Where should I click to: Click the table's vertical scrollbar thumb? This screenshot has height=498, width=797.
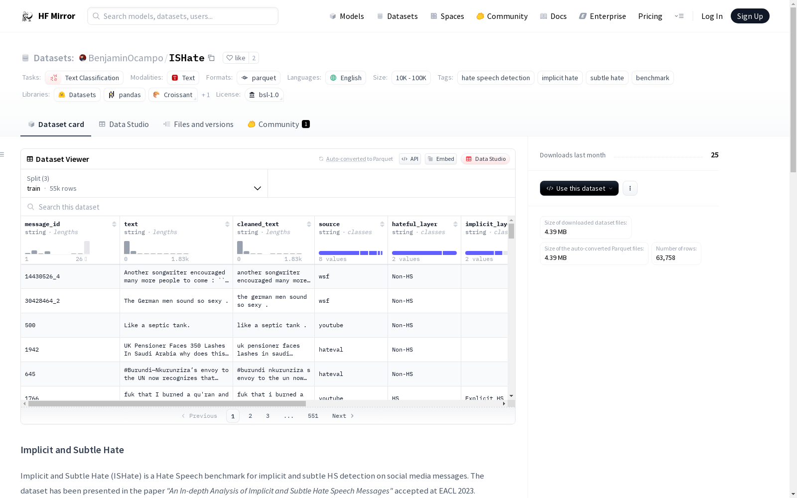511,231
